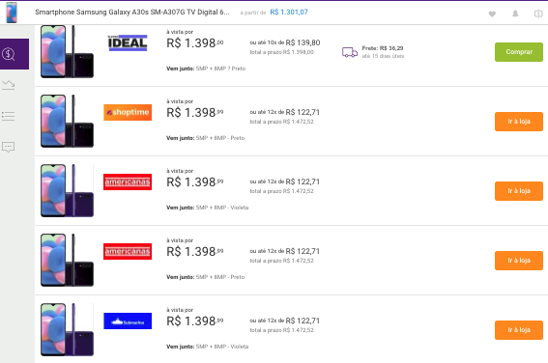Click the IDEAL store logo
This screenshot has width=548, height=363.
128,42
